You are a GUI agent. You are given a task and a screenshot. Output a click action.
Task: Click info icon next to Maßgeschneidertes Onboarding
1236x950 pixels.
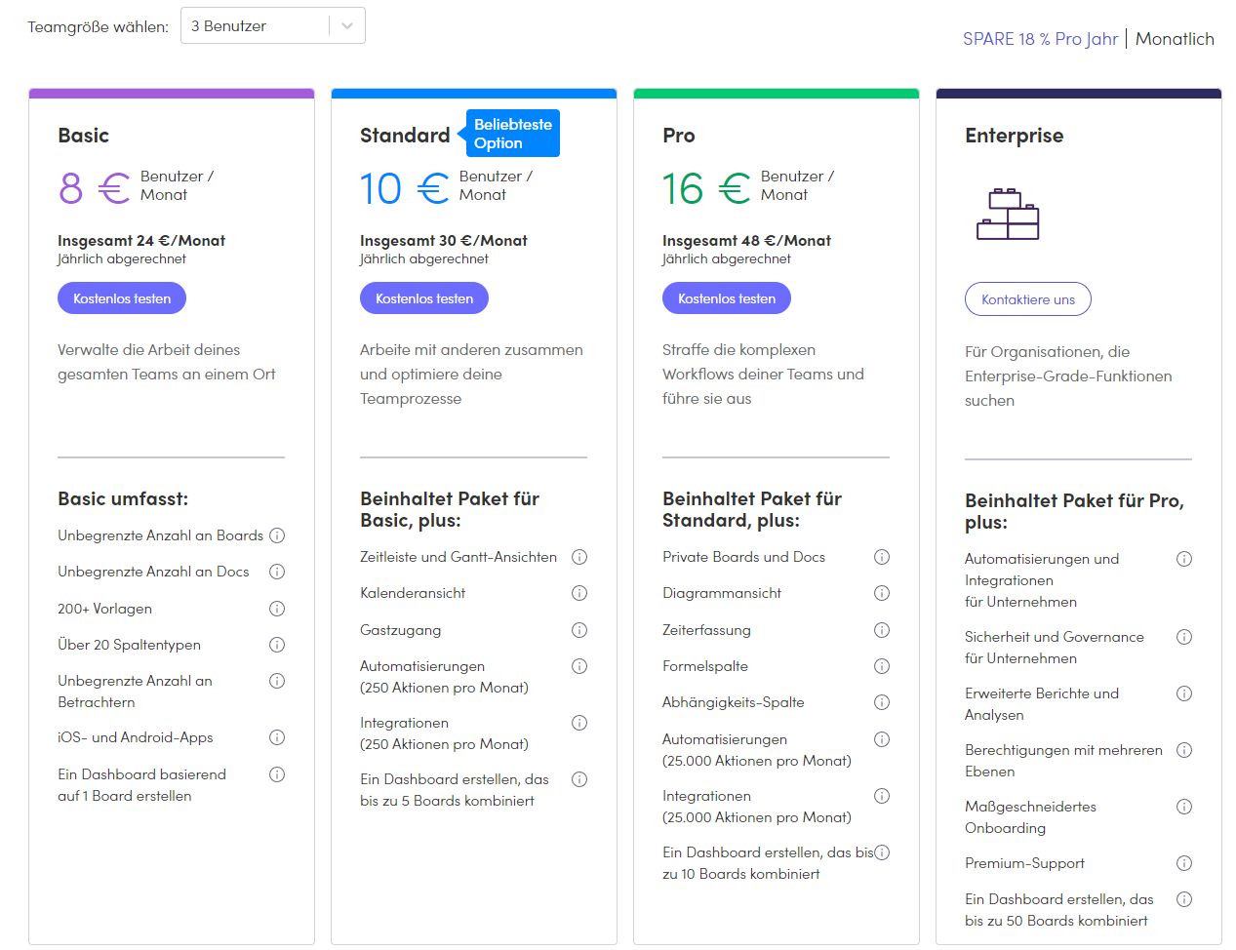(1184, 807)
